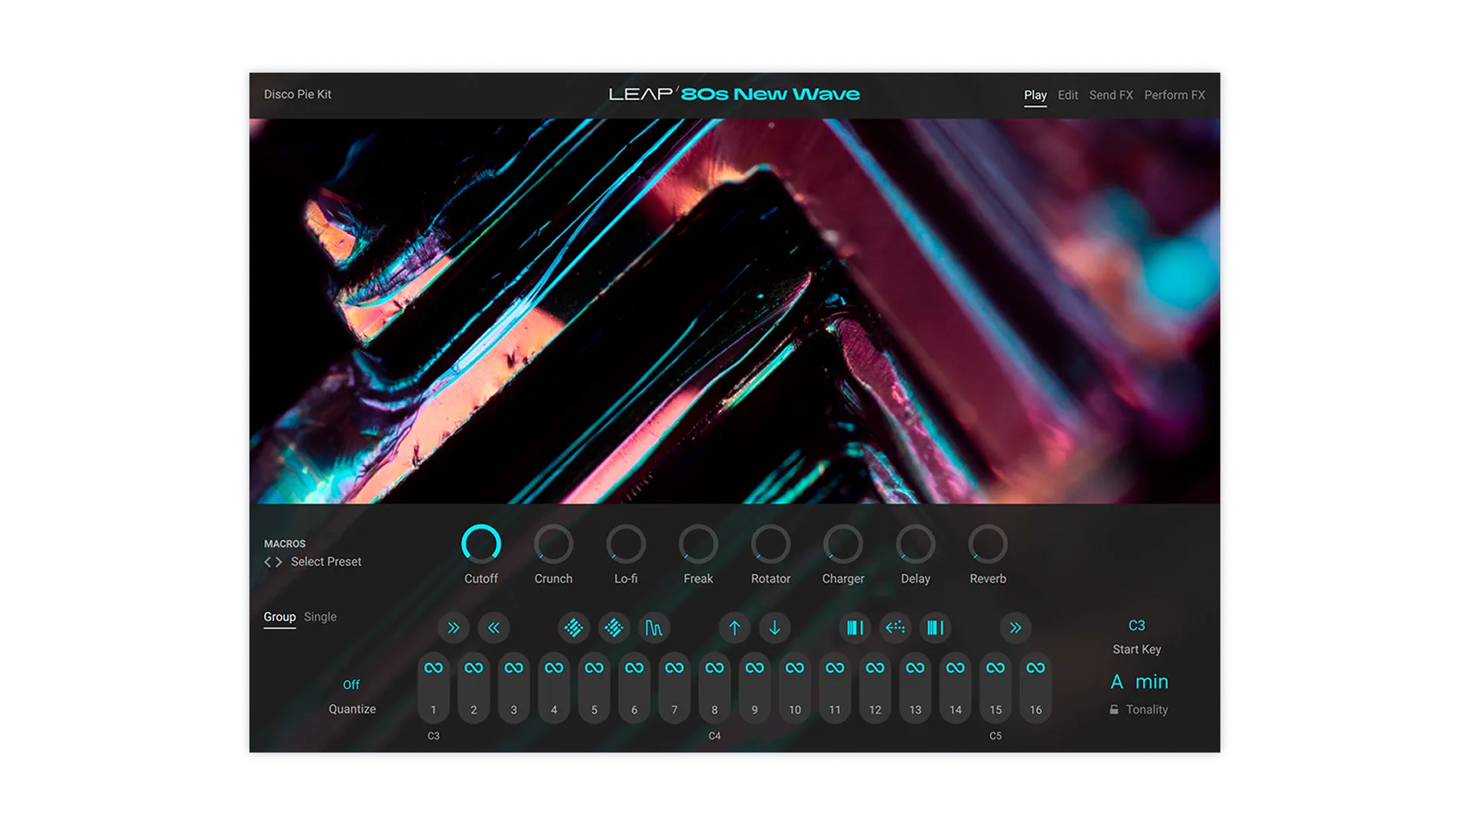Click the shift pattern up arrow icon
The image size is (1469, 826).
pyautogui.click(x=734, y=627)
